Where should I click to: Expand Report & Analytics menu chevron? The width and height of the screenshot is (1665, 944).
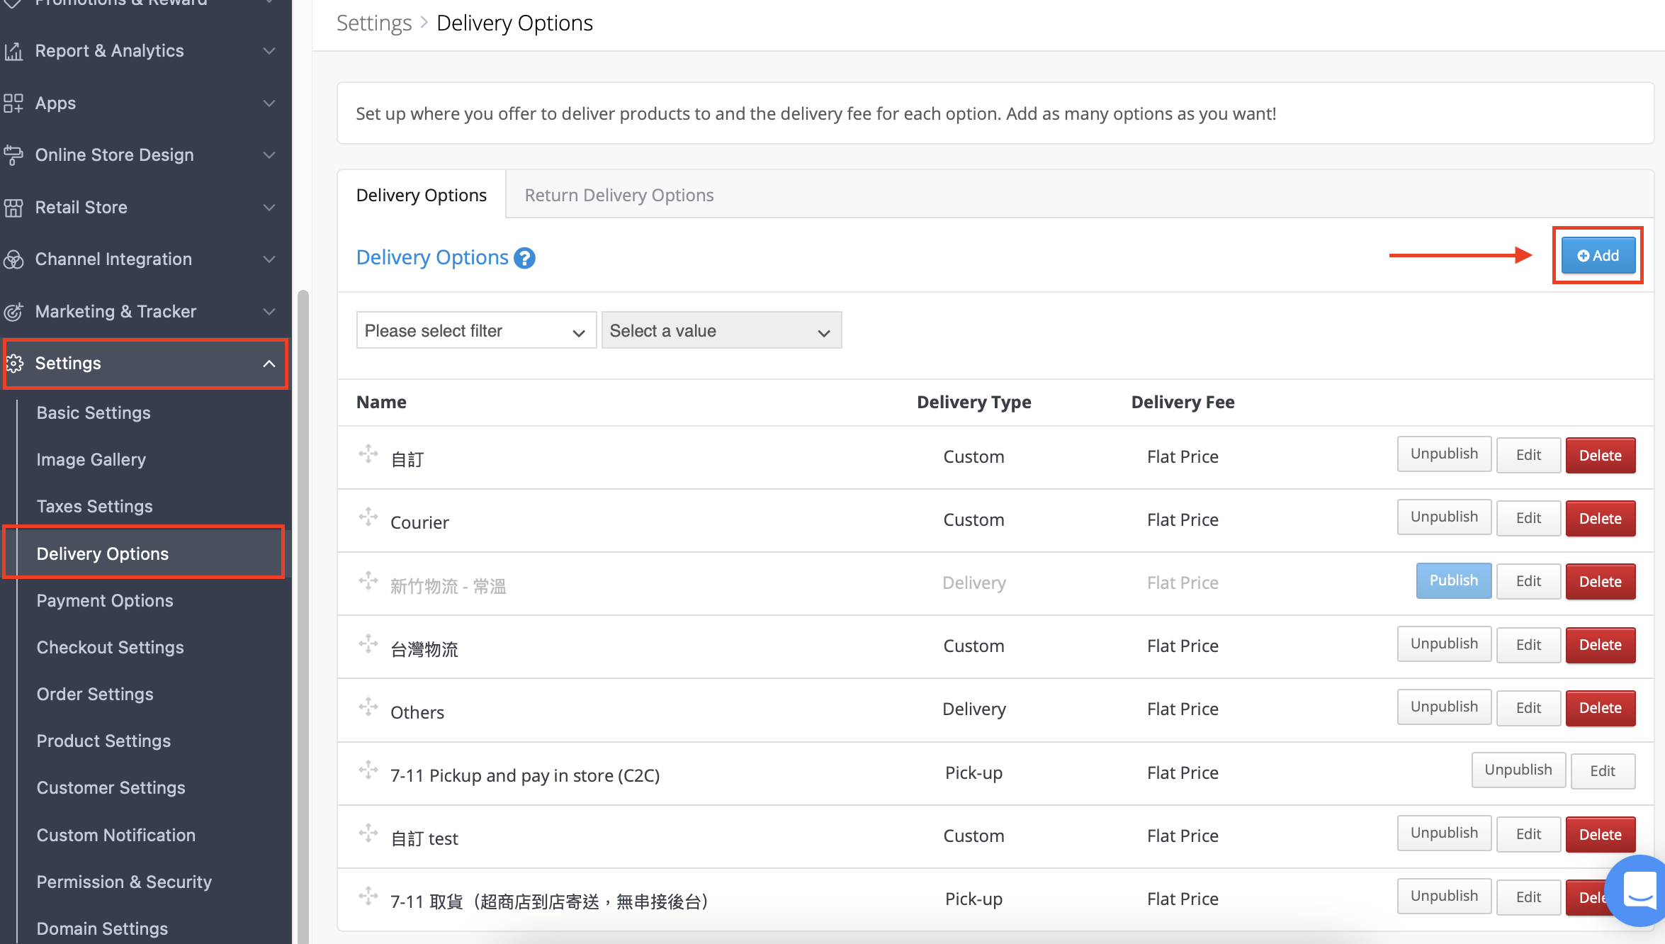269,51
